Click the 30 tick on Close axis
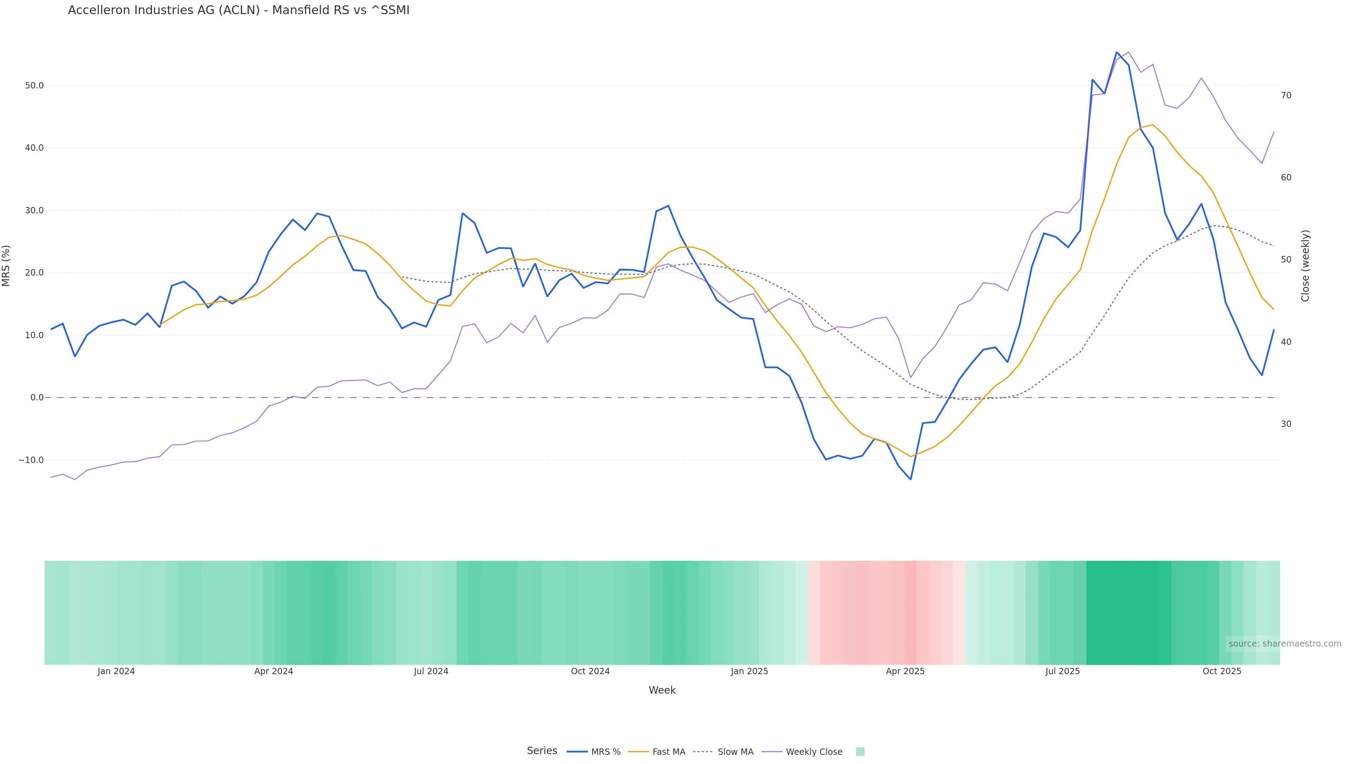 [x=1286, y=424]
